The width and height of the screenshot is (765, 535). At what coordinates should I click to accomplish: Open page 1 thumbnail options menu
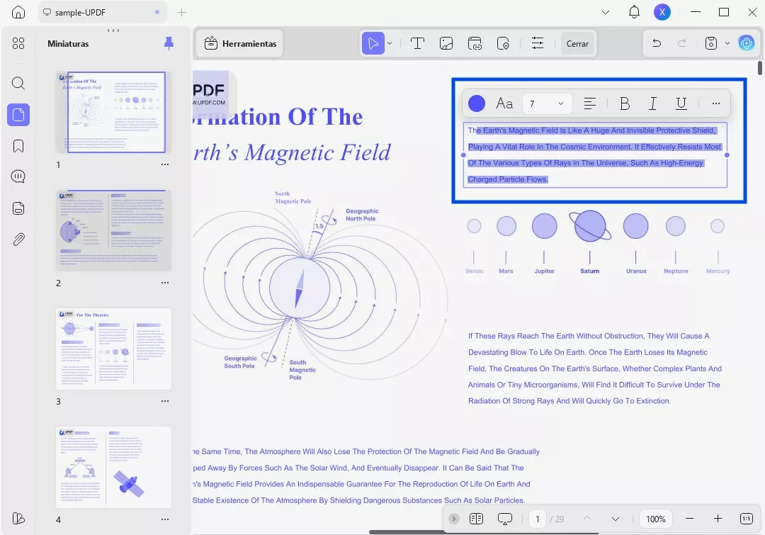pyautogui.click(x=165, y=164)
